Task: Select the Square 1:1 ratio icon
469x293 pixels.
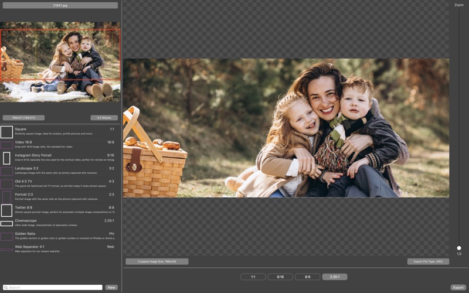Action: coord(6,132)
